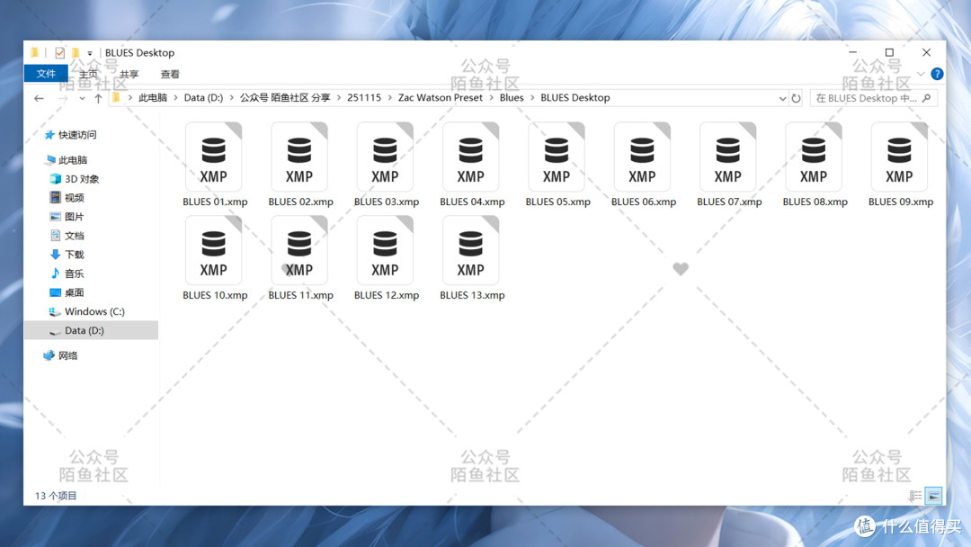
Task: Open the Customize Quick Access Toolbar dropdown
Action: pyautogui.click(x=90, y=53)
